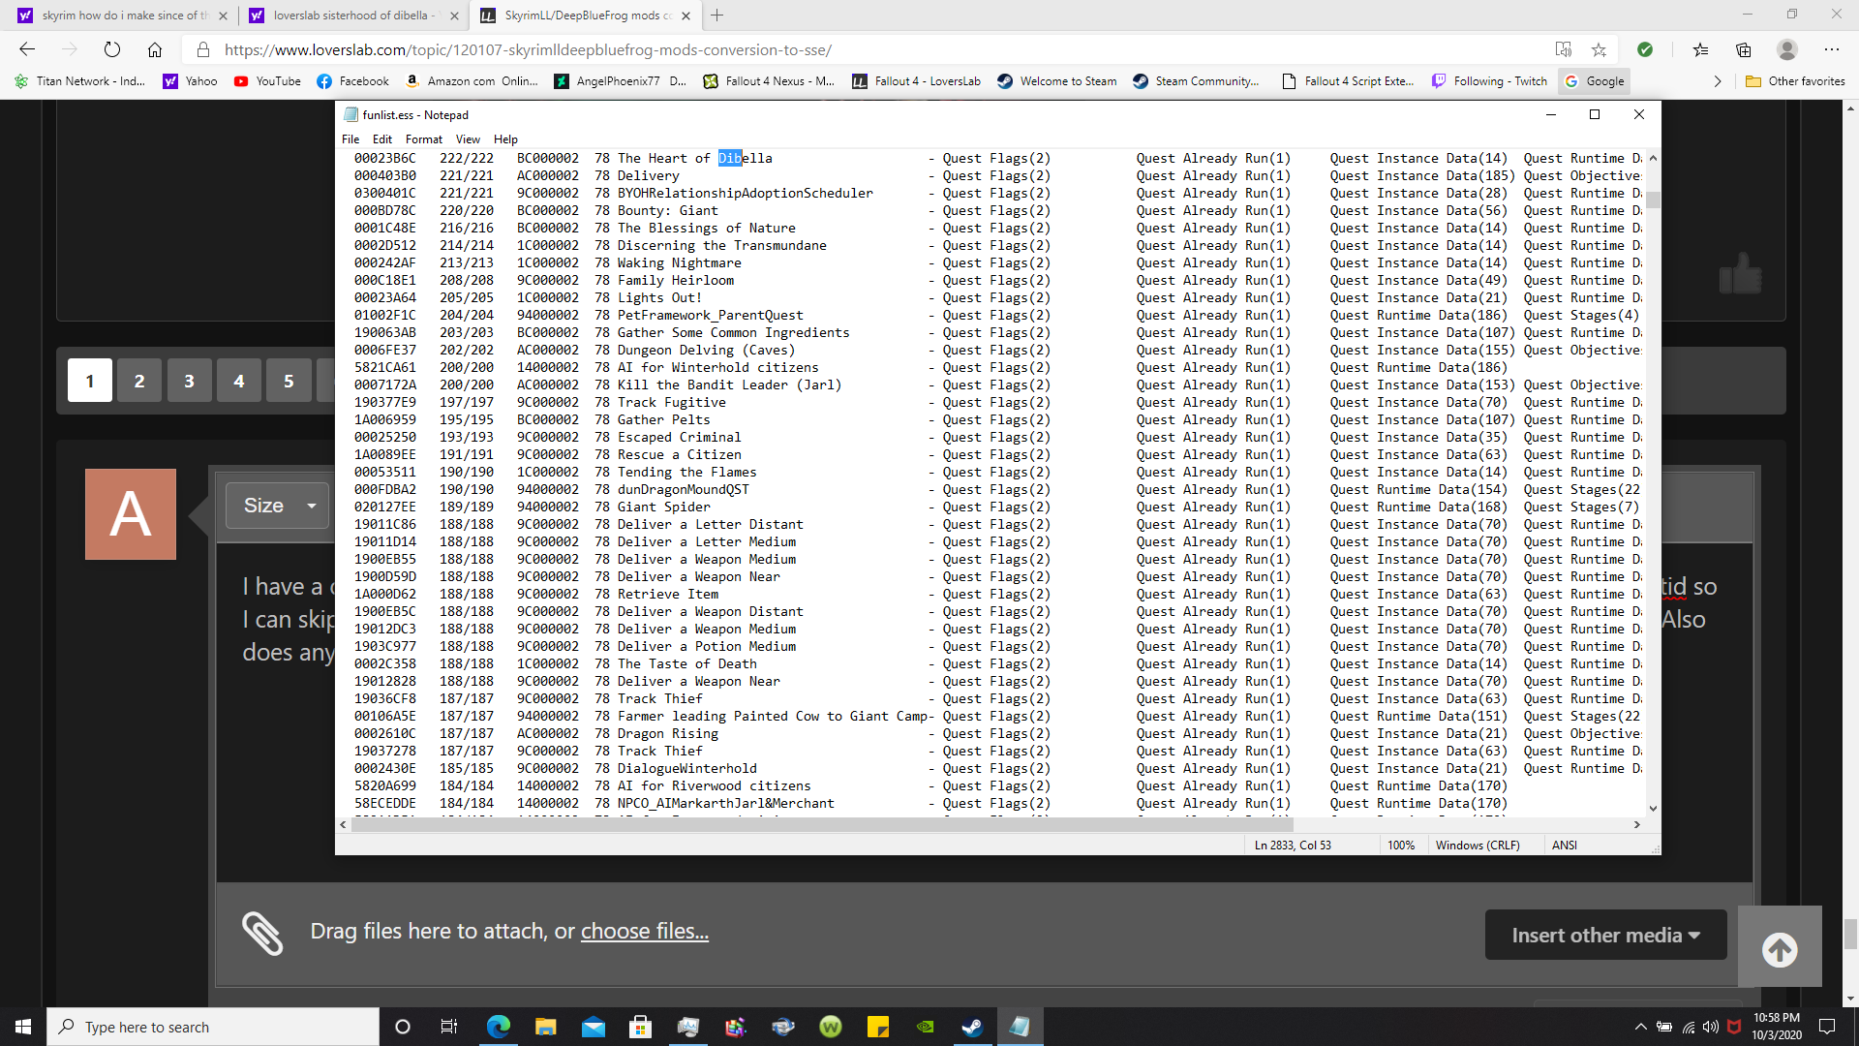
Task: Click the green checkmark extension icon
Action: point(1645,49)
